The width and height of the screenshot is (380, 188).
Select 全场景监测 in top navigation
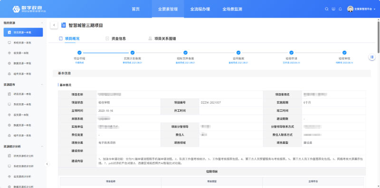[x=232, y=9]
